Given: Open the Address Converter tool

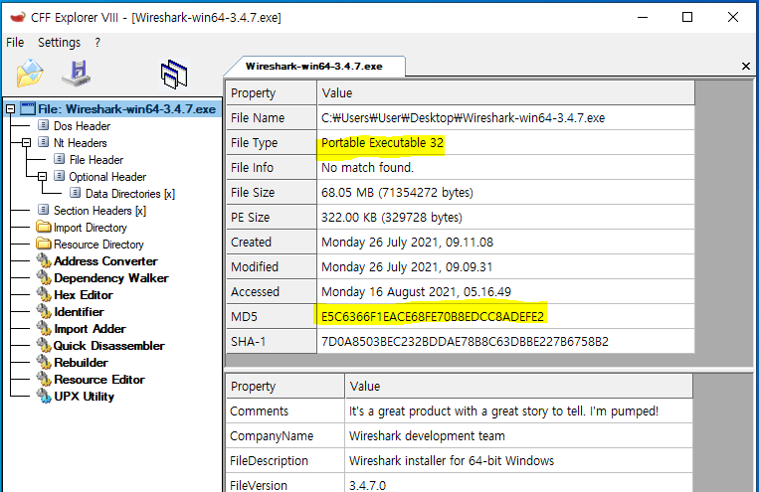Looking at the screenshot, I should click(x=105, y=261).
